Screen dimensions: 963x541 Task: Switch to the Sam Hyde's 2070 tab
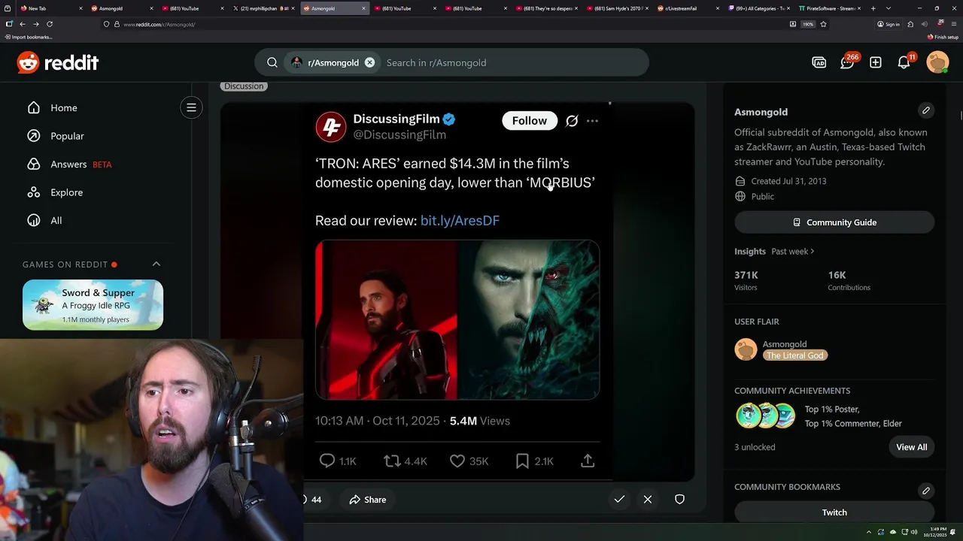pyautogui.click(x=618, y=8)
